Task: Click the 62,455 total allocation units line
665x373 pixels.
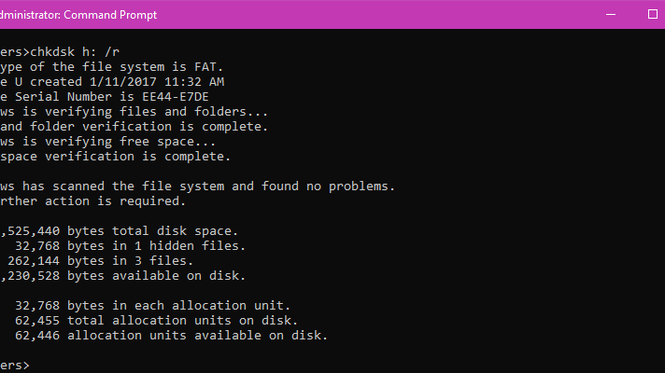Action: pyautogui.click(x=157, y=321)
